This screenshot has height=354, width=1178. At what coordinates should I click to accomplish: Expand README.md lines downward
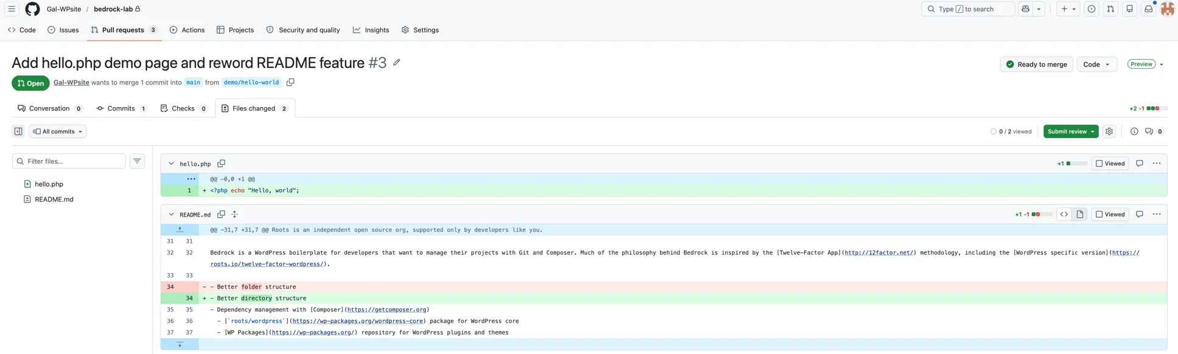click(179, 344)
